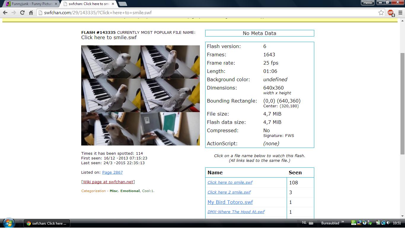
Task: Click the Henri user profile button
Action: [368, 3]
